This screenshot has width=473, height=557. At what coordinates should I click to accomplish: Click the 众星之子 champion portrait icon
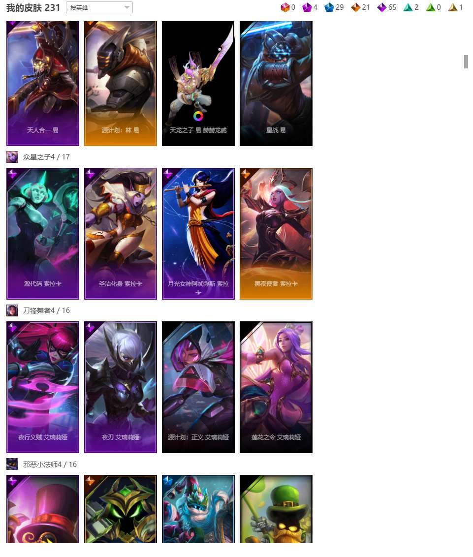tap(12, 157)
